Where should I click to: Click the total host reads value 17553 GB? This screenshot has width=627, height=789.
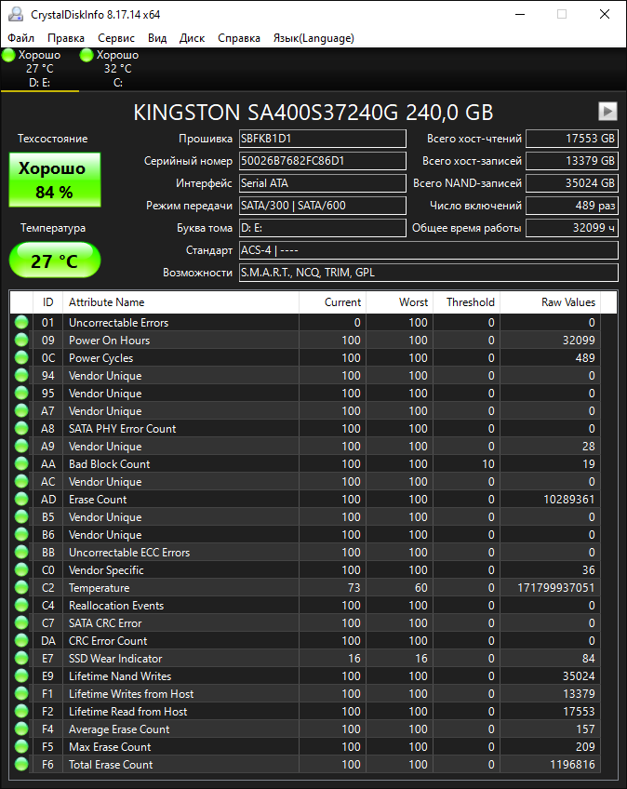click(x=572, y=139)
